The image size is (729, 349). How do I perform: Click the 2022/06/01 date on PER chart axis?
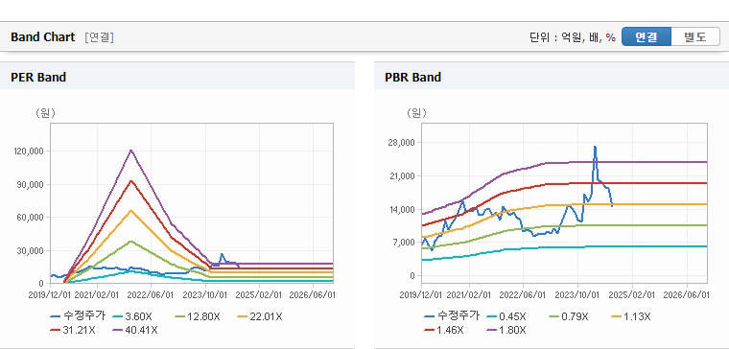click(x=152, y=295)
